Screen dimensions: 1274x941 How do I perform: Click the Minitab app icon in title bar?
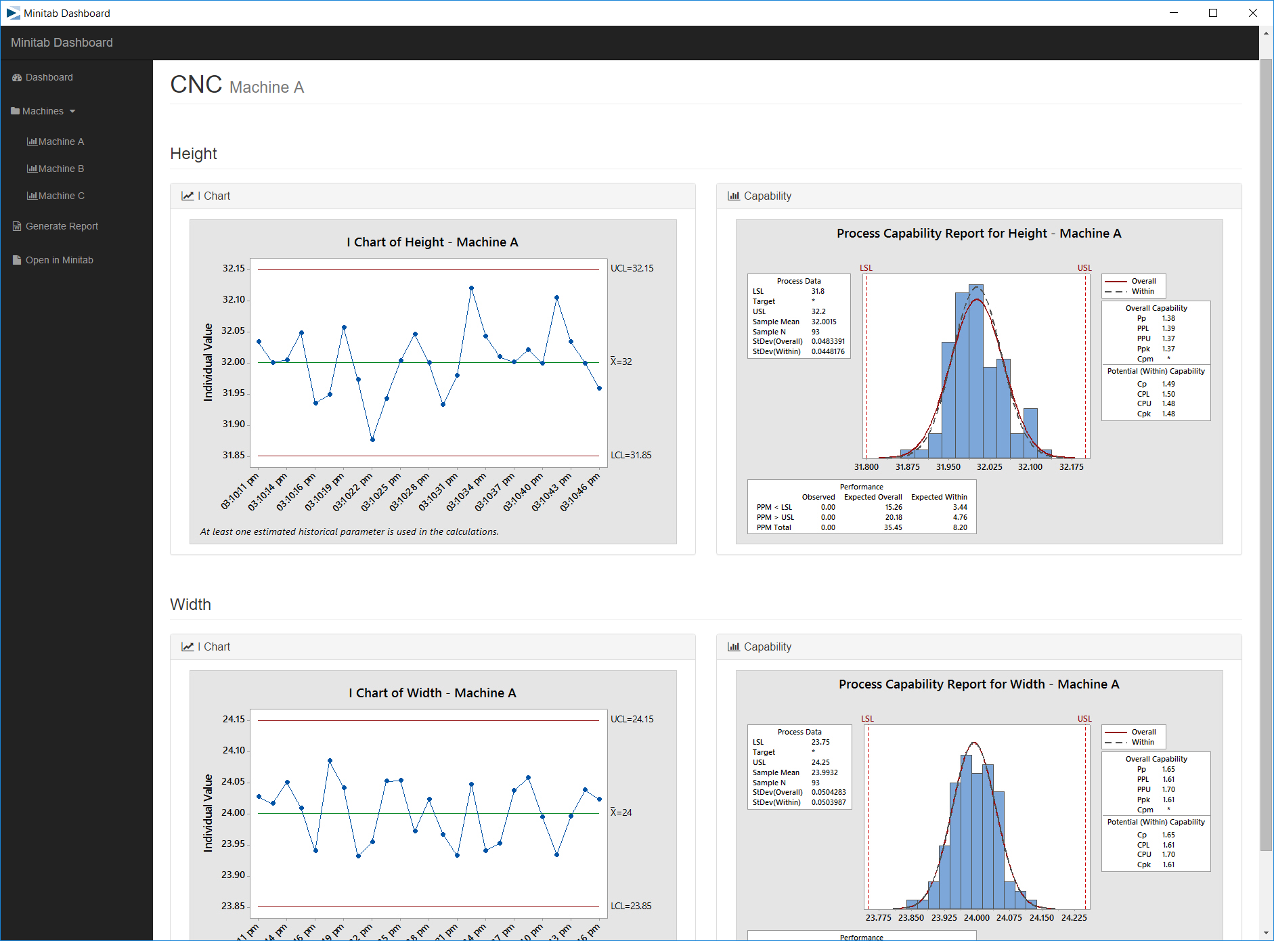(13, 13)
